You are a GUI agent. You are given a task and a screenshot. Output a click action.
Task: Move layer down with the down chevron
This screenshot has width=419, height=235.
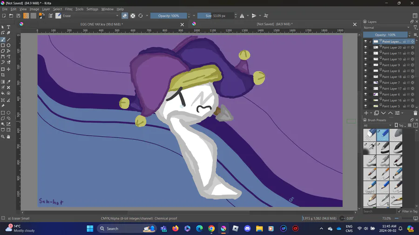pyautogui.click(x=384, y=113)
